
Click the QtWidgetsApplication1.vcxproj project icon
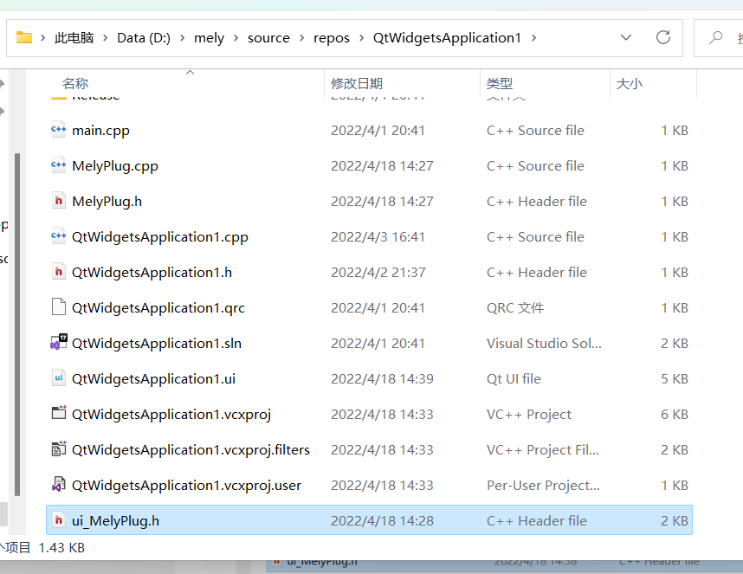(59, 413)
